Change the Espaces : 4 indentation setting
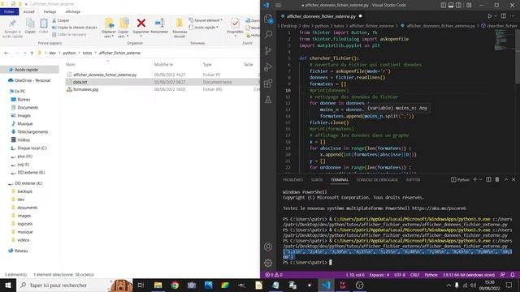The width and height of the screenshot is (520, 292). coord(379,275)
